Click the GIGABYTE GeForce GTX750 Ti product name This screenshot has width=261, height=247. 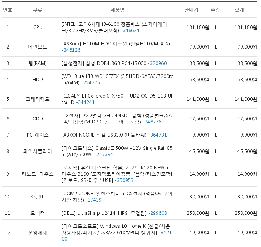(117, 99)
